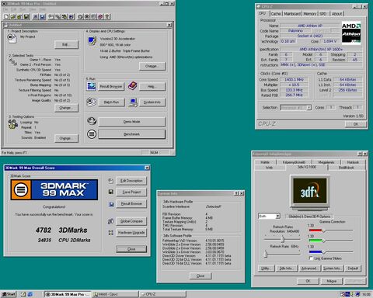Click the disk icon beside Save Project

111,192
